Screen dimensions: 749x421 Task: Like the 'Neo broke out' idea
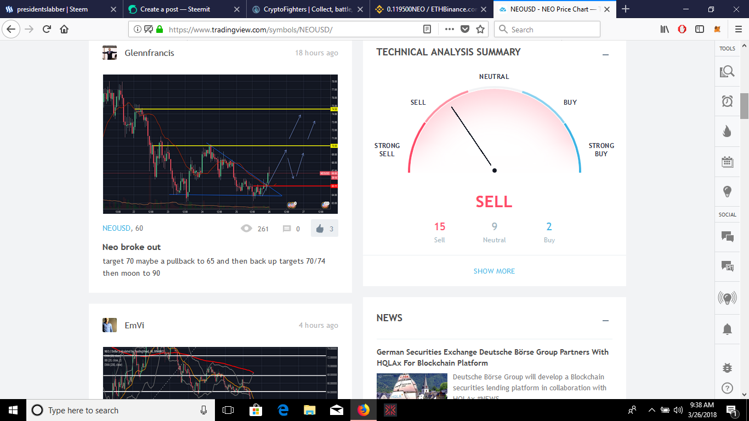coord(325,229)
